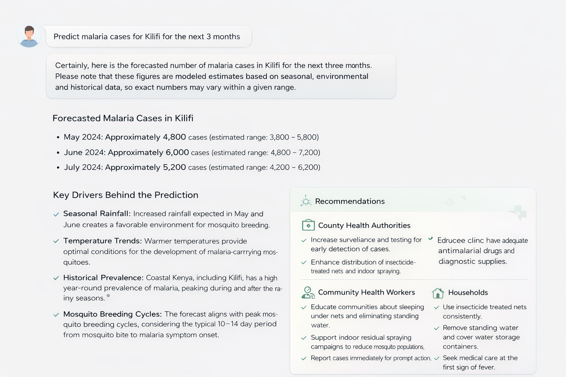Click the May 2024 forecast entry
566x377 pixels.
(191, 137)
